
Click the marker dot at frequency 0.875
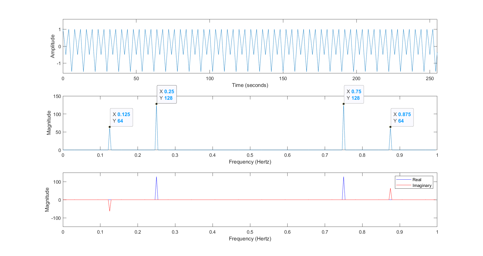(390, 127)
